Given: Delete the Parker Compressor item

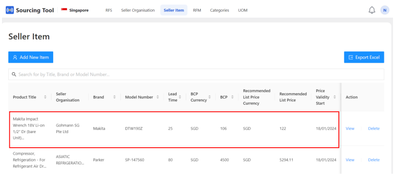Looking at the screenshot, I should pyautogui.click(x=374, y=160).
